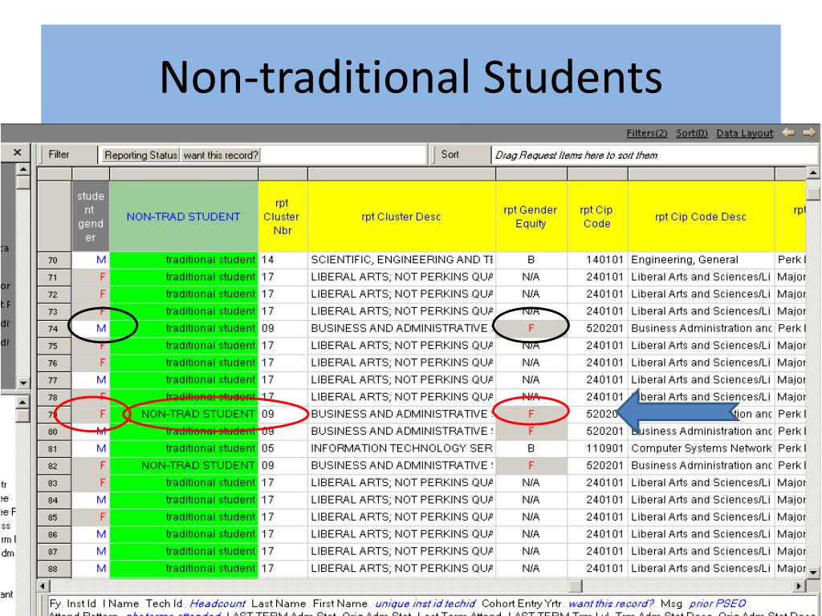
Task: Click the 'want this record?' filter chip
Action: pos(222,155)
